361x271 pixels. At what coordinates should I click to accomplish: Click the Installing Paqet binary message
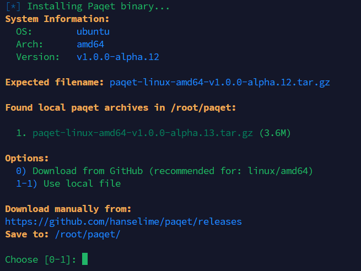click(99, 7)
